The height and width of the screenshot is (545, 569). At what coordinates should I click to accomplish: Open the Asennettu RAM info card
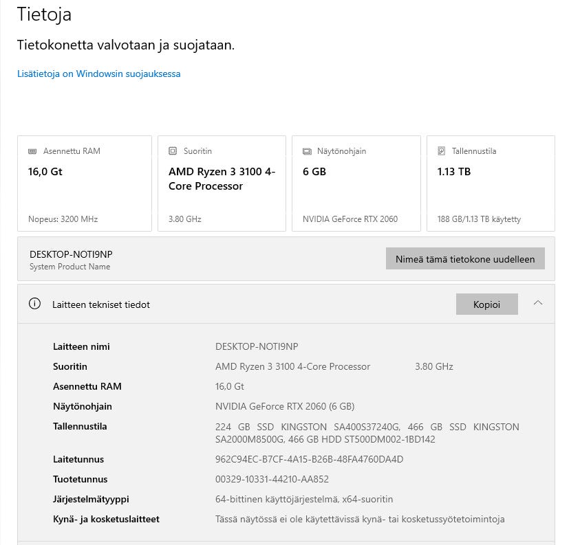[x=85, y=183]
